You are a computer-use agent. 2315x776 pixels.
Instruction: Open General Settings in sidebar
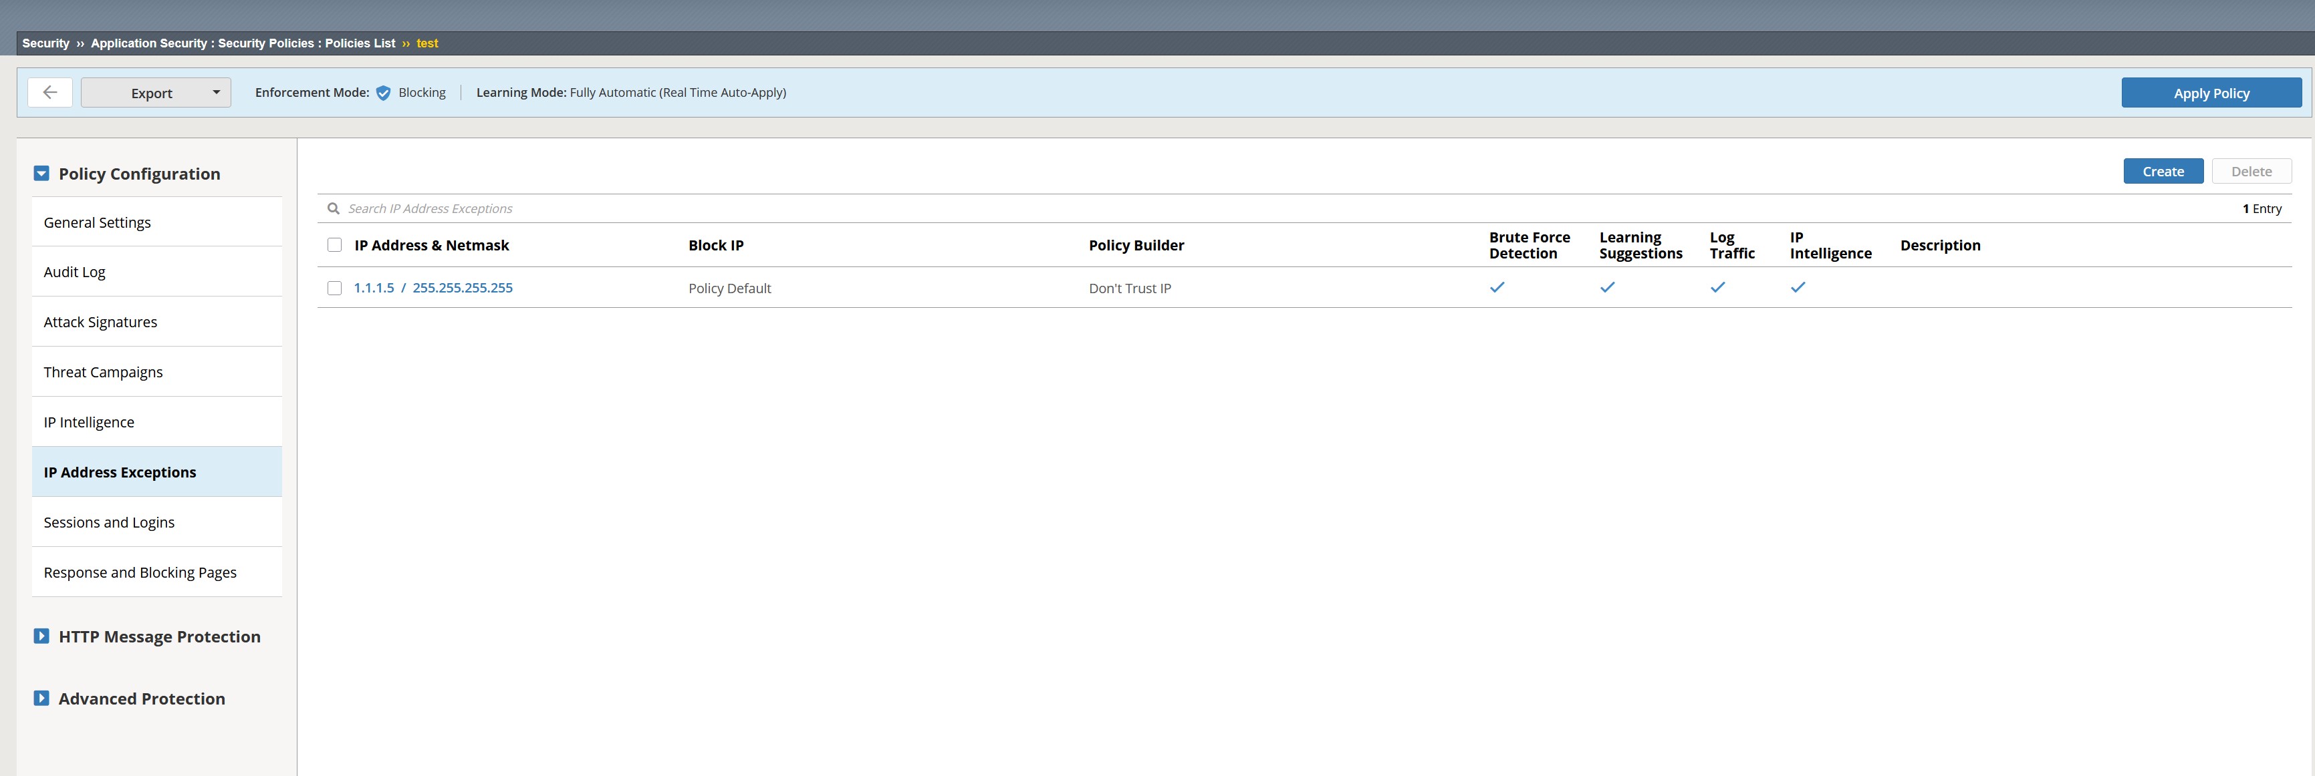(156, 222)
